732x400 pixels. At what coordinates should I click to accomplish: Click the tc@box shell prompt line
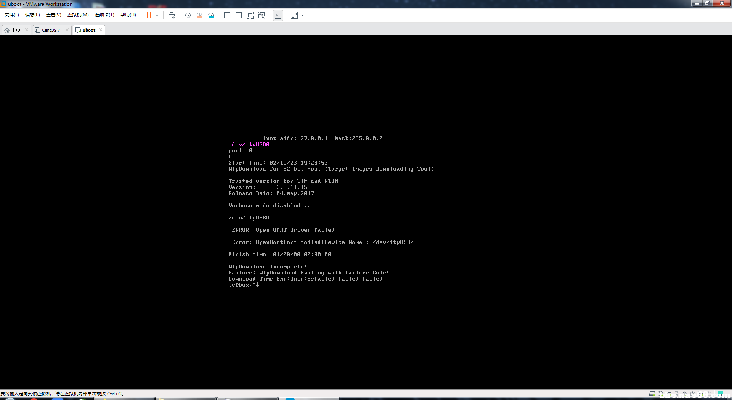click(244, 285)
